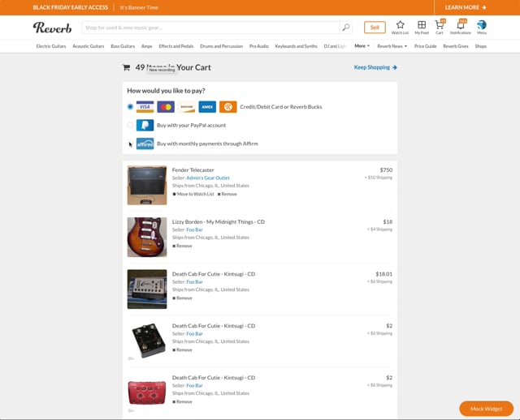Open the Price Guide link
520x420 pixels.
pyautogui.click(x=425, y=46)
